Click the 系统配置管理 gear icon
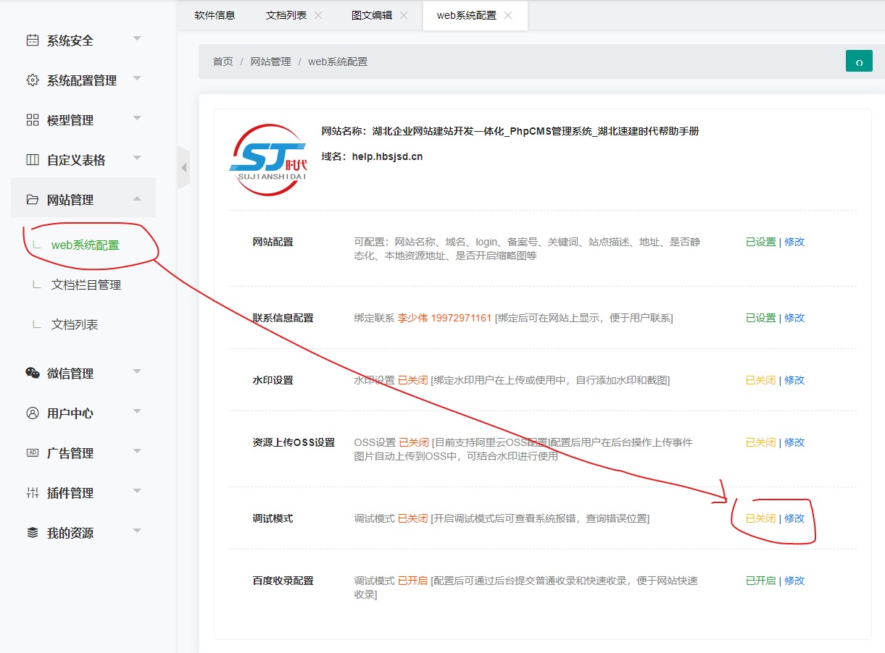885x653 pixels. point(33,80)
